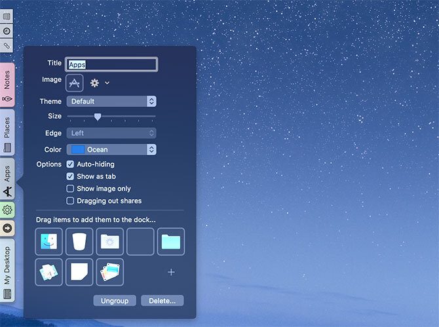Open the gear image options icon

coord(94,83)
